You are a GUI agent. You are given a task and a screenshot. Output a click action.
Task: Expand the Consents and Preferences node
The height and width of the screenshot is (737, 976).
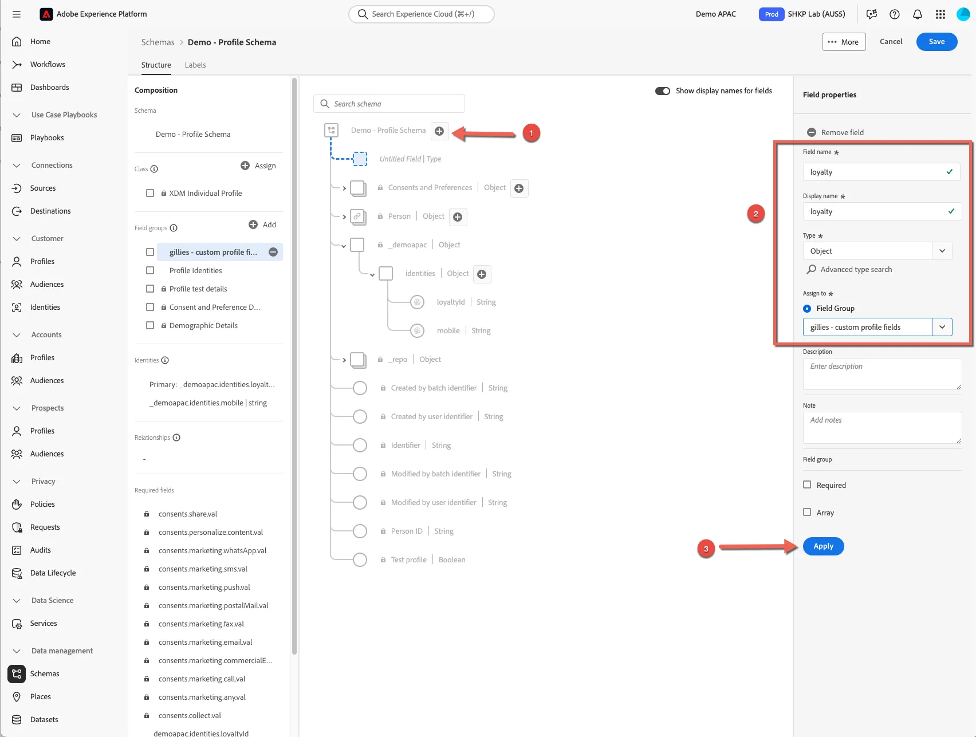344,188
